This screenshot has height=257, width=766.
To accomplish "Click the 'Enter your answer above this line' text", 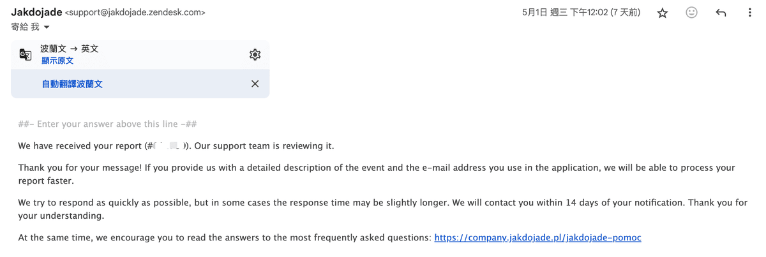I will (x=108, y=124).
